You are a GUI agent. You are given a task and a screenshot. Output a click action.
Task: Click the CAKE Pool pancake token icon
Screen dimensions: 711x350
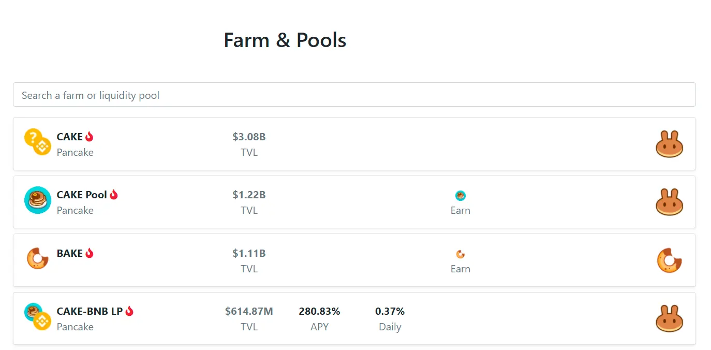tap(37, 200)
